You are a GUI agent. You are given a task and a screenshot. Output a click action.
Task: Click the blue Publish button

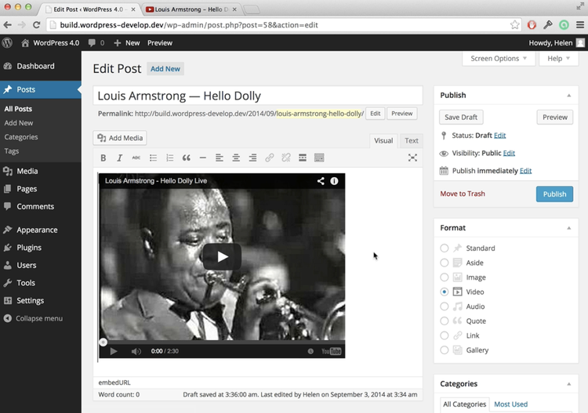click(554, 194)
